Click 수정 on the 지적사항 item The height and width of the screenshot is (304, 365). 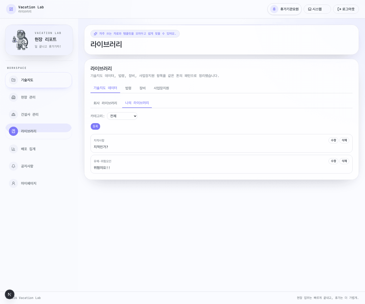pos(333,140)
